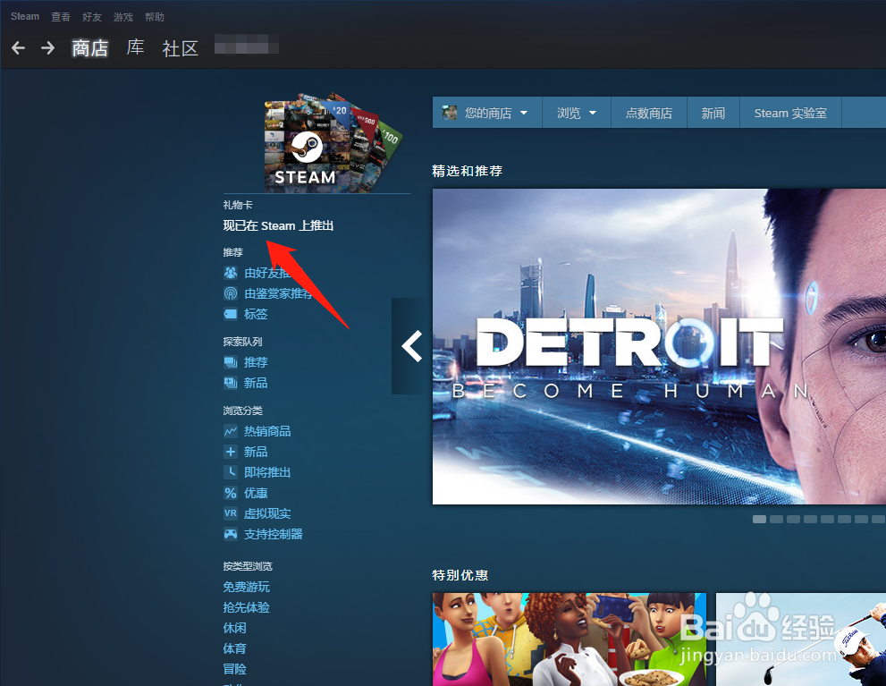Viewport: 886px width, 686px height.
Task: Click the percent specials icon
Action: (x=231, y=493)
